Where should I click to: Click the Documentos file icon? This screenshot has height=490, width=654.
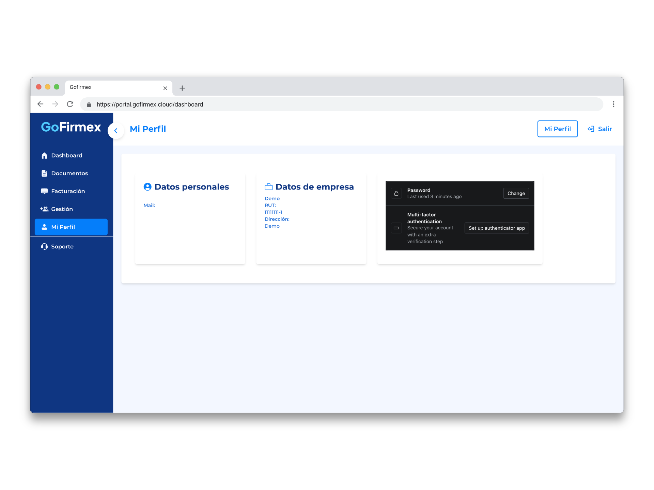point(44,173)
